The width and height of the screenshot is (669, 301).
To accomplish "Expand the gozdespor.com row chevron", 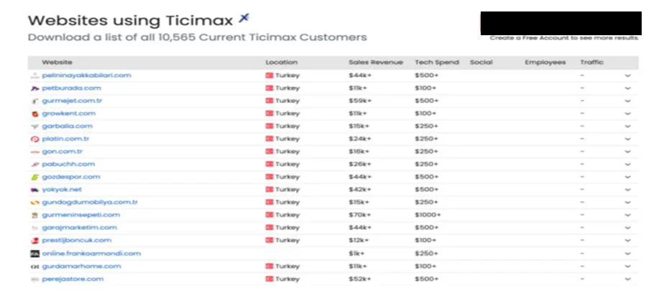I will point(627,177).
